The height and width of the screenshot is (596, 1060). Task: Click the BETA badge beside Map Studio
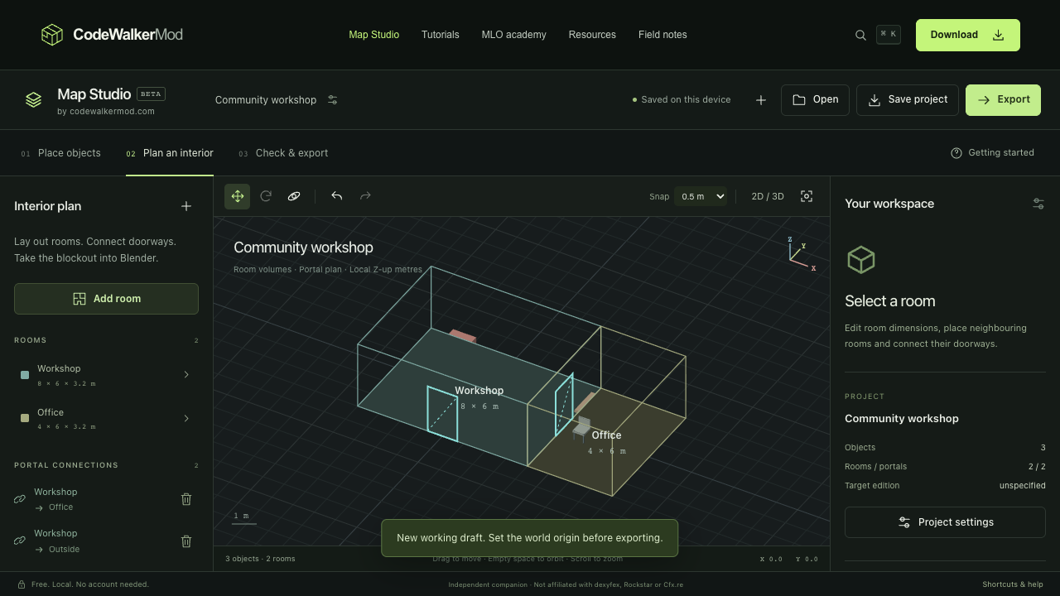tap(151, 94)
